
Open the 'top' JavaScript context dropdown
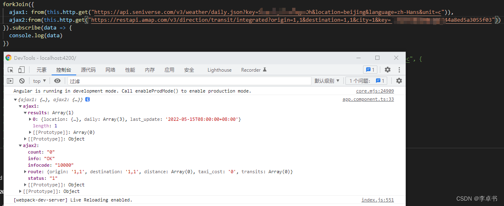40,81
